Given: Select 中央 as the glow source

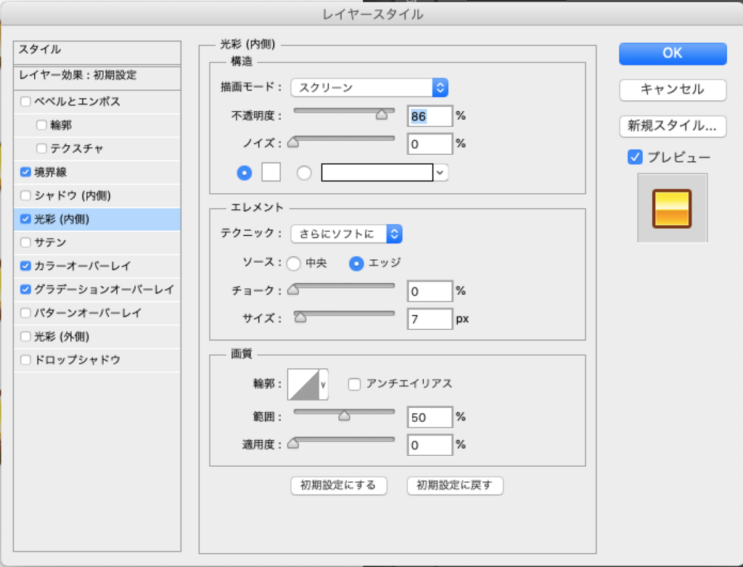Looking at the screenshot, I should 294,263.
